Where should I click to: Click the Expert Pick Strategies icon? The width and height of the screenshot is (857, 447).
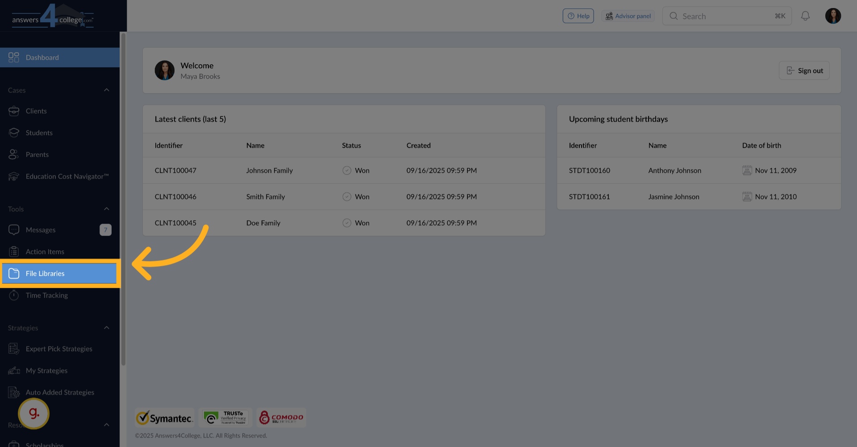13,349
